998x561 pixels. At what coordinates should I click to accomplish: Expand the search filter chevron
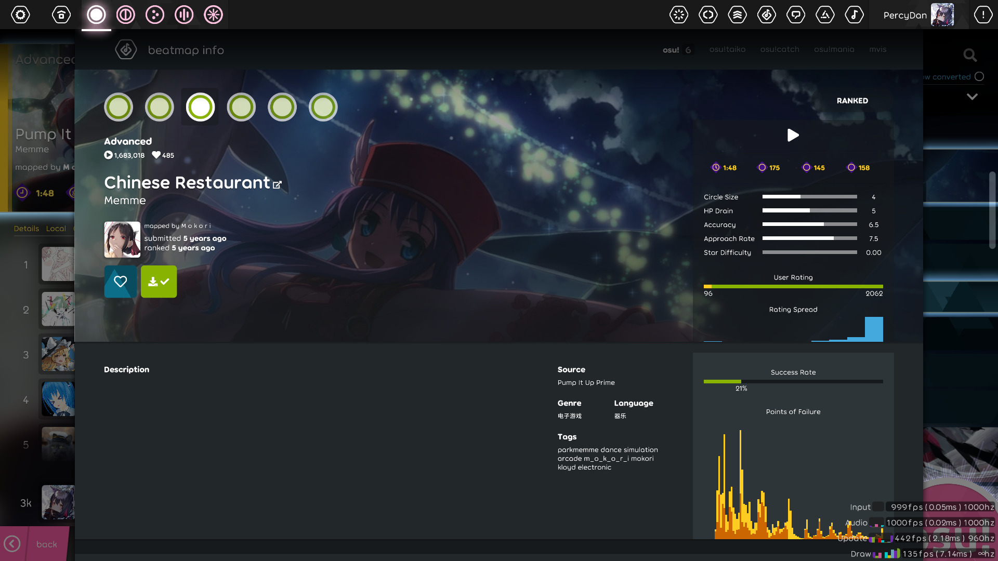tap(972, 97)
